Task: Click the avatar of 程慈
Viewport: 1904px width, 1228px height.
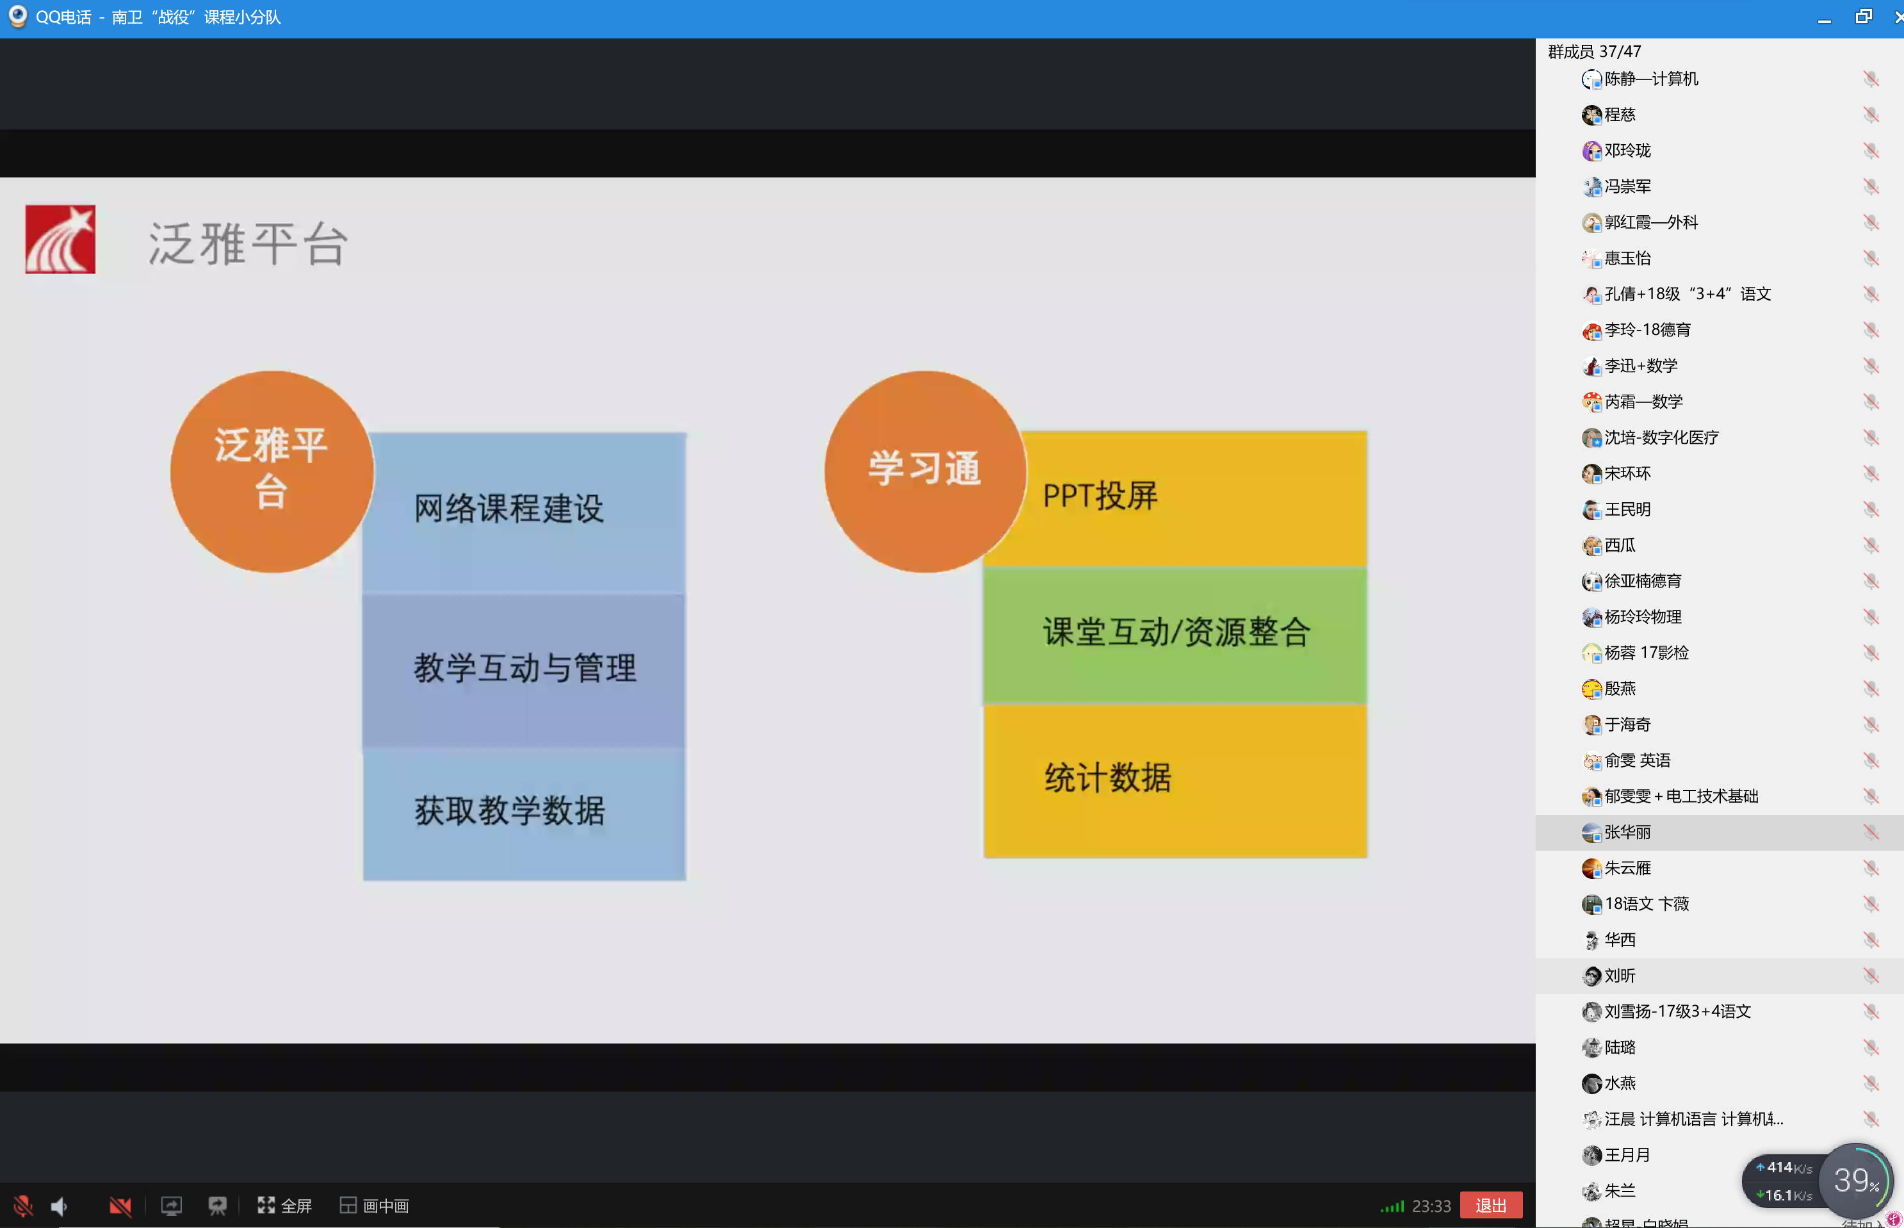Action: point(1591,115)
